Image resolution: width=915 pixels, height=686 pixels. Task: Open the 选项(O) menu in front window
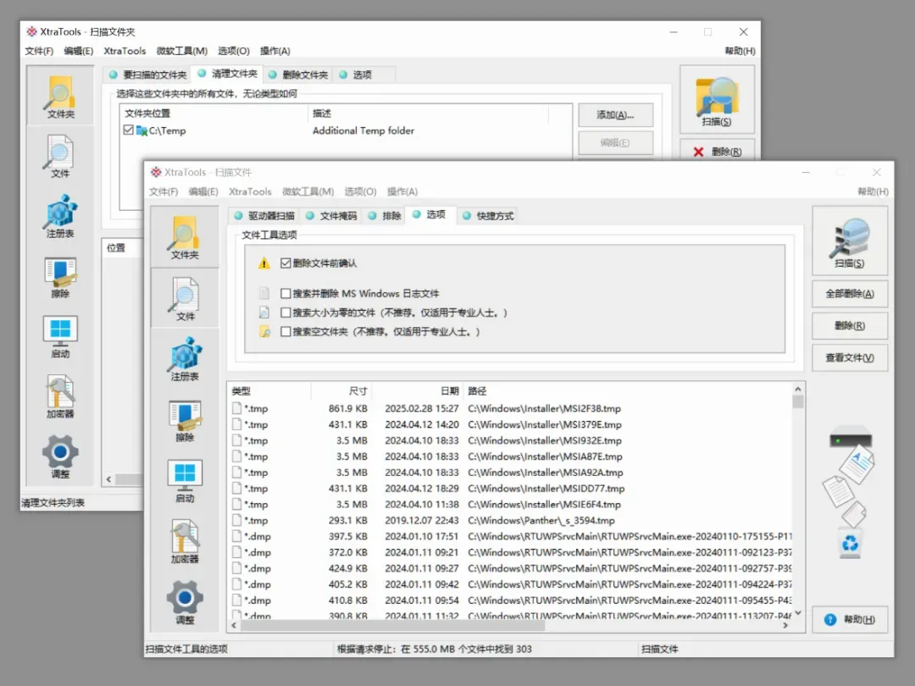[360, 191]
